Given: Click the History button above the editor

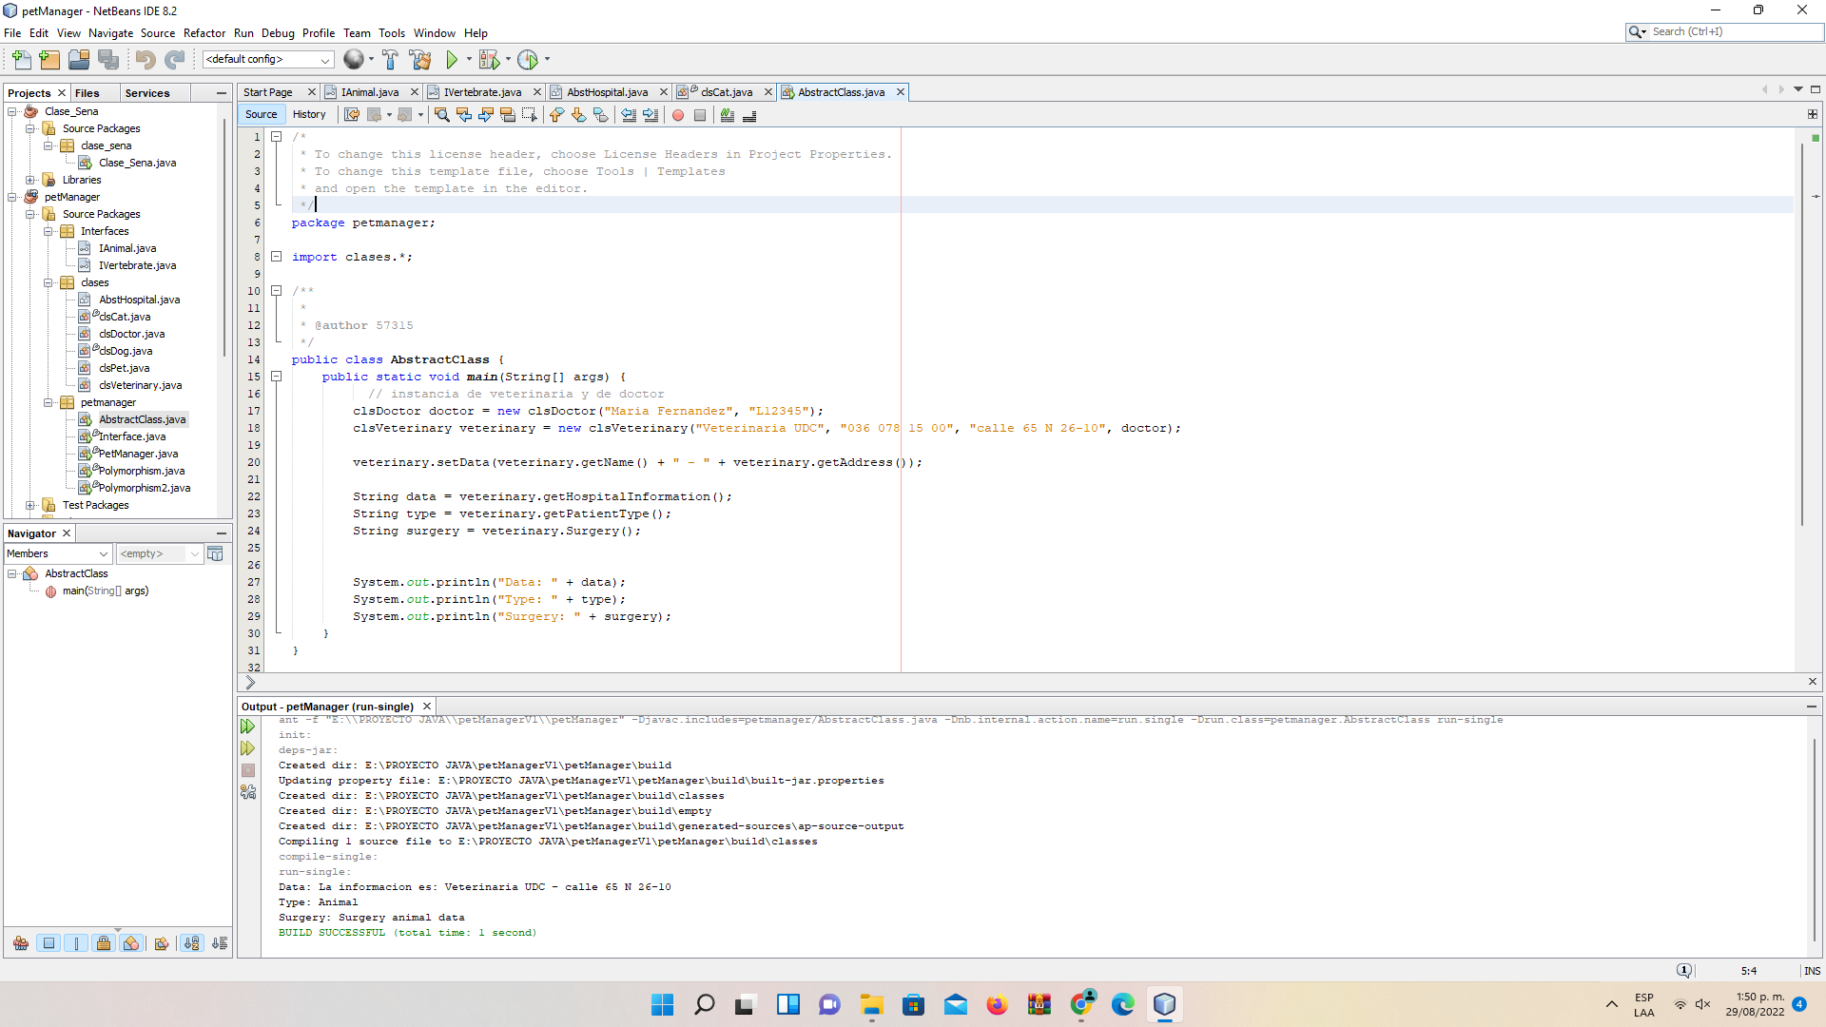Looking at the screenshot, I should (309, 114).
